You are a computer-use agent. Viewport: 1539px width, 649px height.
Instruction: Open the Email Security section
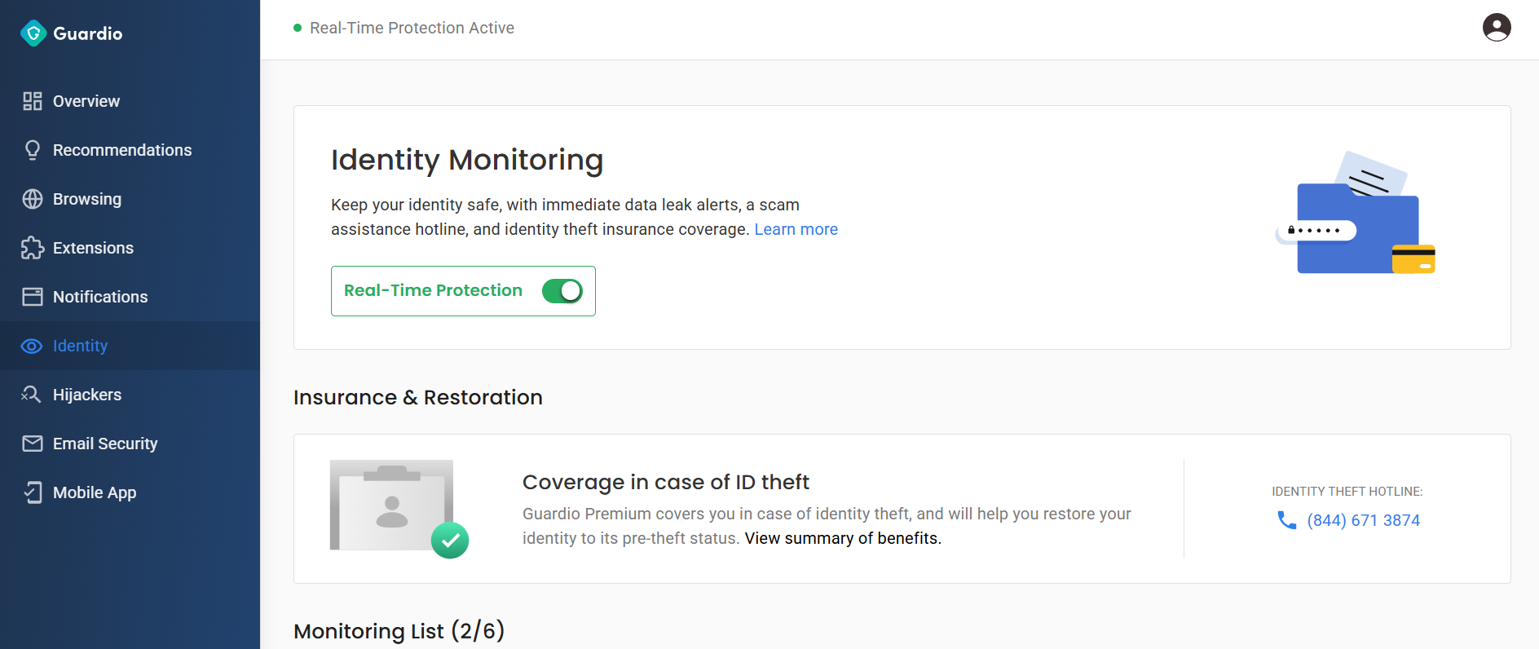130,444
